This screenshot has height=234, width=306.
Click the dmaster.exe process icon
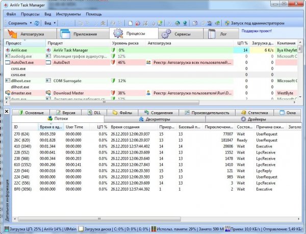pos(8,93)
